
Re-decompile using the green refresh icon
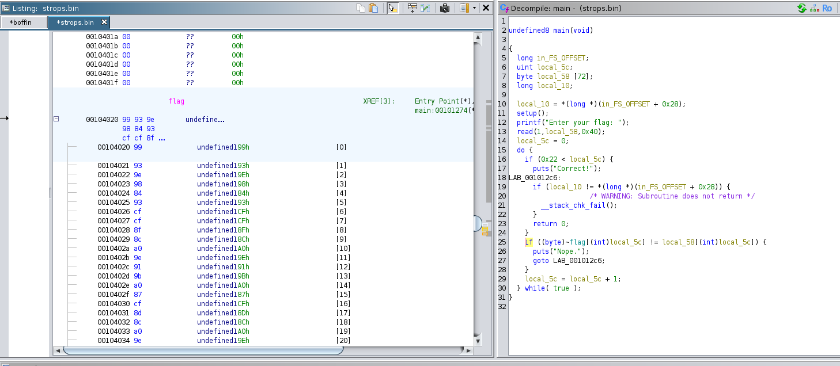pos(801,8)
